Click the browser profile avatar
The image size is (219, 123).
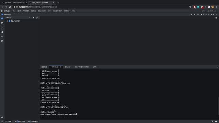213,7
